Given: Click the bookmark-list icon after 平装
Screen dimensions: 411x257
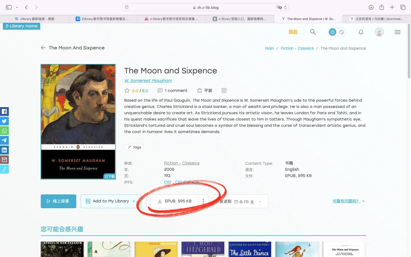Looking at the screenshot, I should pyautogui.click(x=224, y=91).
